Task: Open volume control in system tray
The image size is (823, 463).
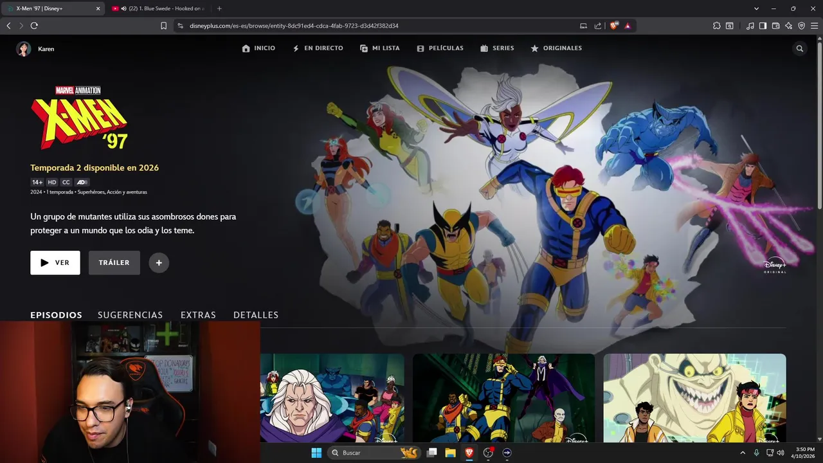Action: click(781, 453)
